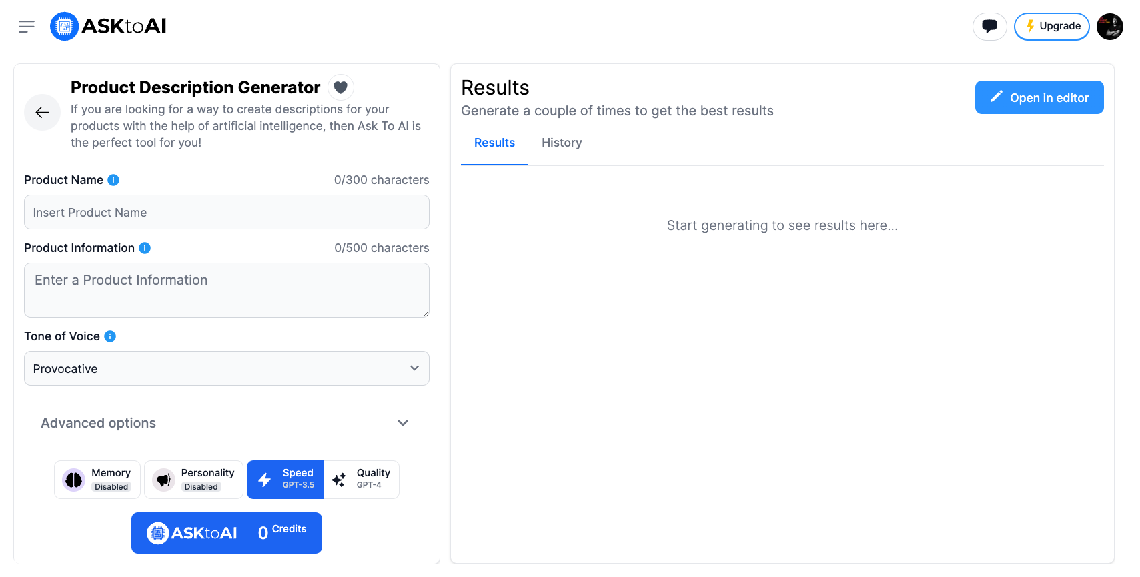Click Open in editor button
Viewport: 1140px width, 577px height.
(1039, 97)
